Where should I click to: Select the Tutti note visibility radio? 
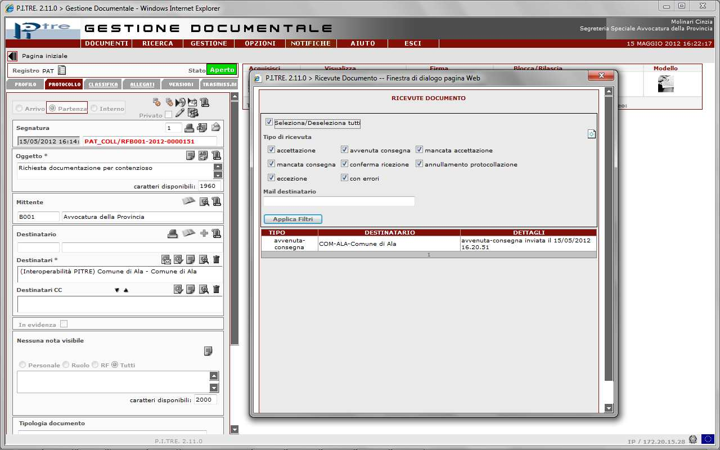[115, 365]
